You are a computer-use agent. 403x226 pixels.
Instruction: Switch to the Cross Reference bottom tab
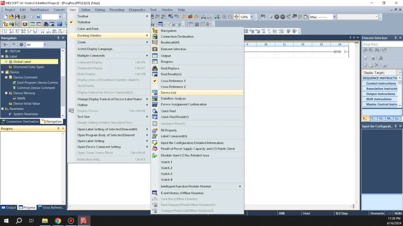click(51, 208)
